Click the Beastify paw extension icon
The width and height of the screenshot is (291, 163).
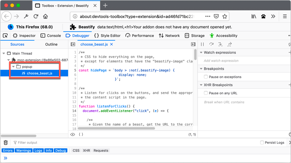[x=263, y=17]
